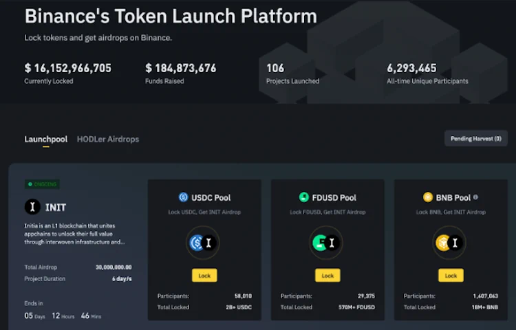Click the USDC-INIT paired token emblem

203,243
